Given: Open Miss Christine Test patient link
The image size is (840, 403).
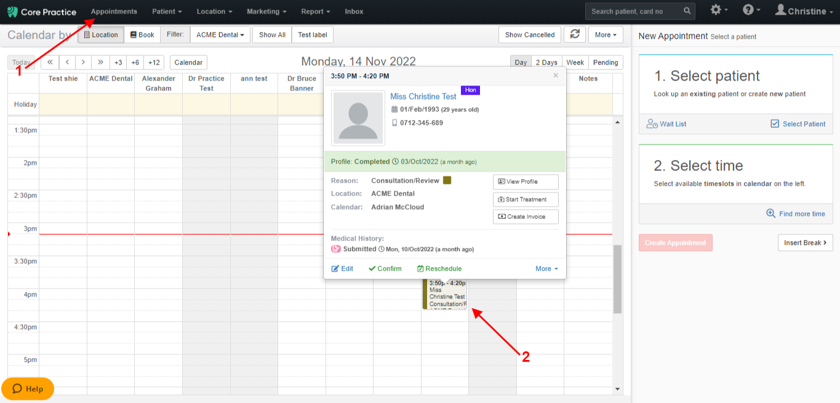Looking at the screenshot, I should click(x=423, y=96).
